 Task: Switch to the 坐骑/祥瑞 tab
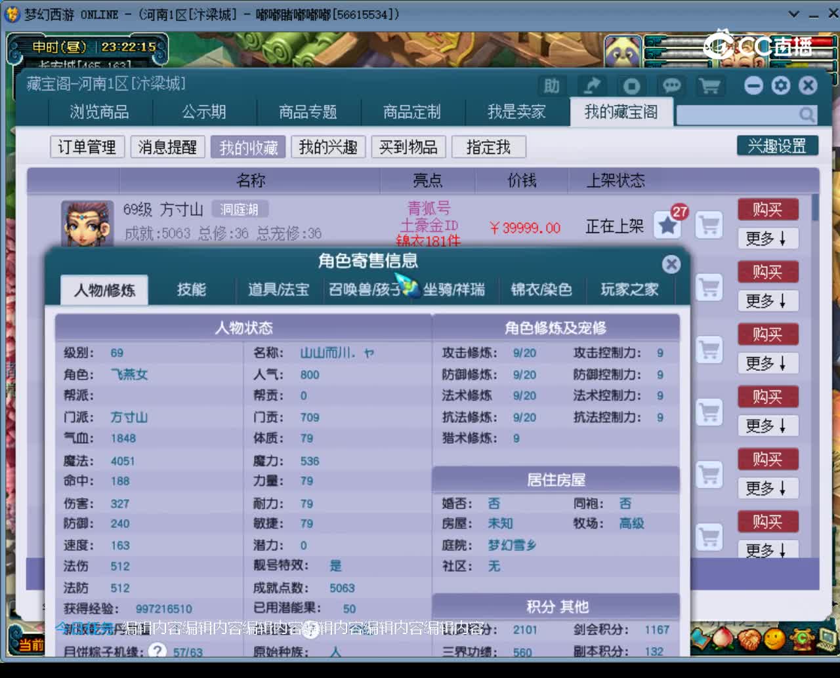point(454,290)
